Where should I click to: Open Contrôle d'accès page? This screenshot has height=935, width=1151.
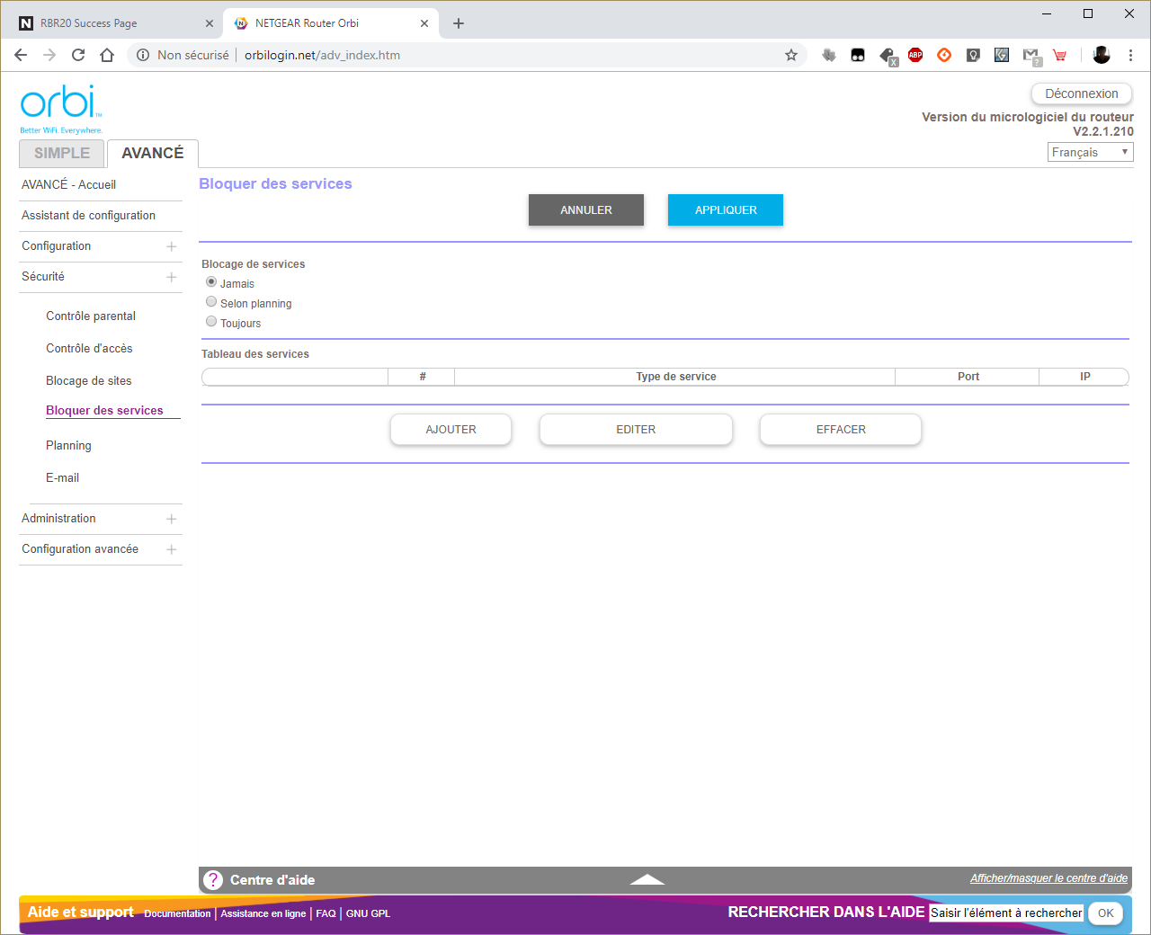(x=89, y=348)
